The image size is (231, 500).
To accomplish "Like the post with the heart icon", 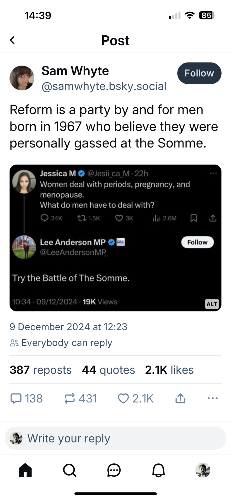I will (x=123, y=398).
